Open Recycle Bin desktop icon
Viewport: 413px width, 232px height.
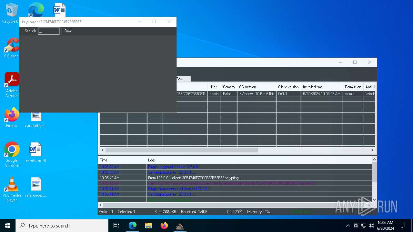point(11,13)
